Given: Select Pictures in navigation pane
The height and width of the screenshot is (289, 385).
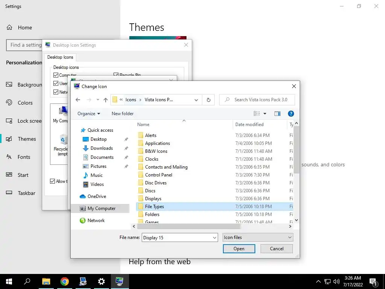Looking at the screenshot, I should [99, 166].
